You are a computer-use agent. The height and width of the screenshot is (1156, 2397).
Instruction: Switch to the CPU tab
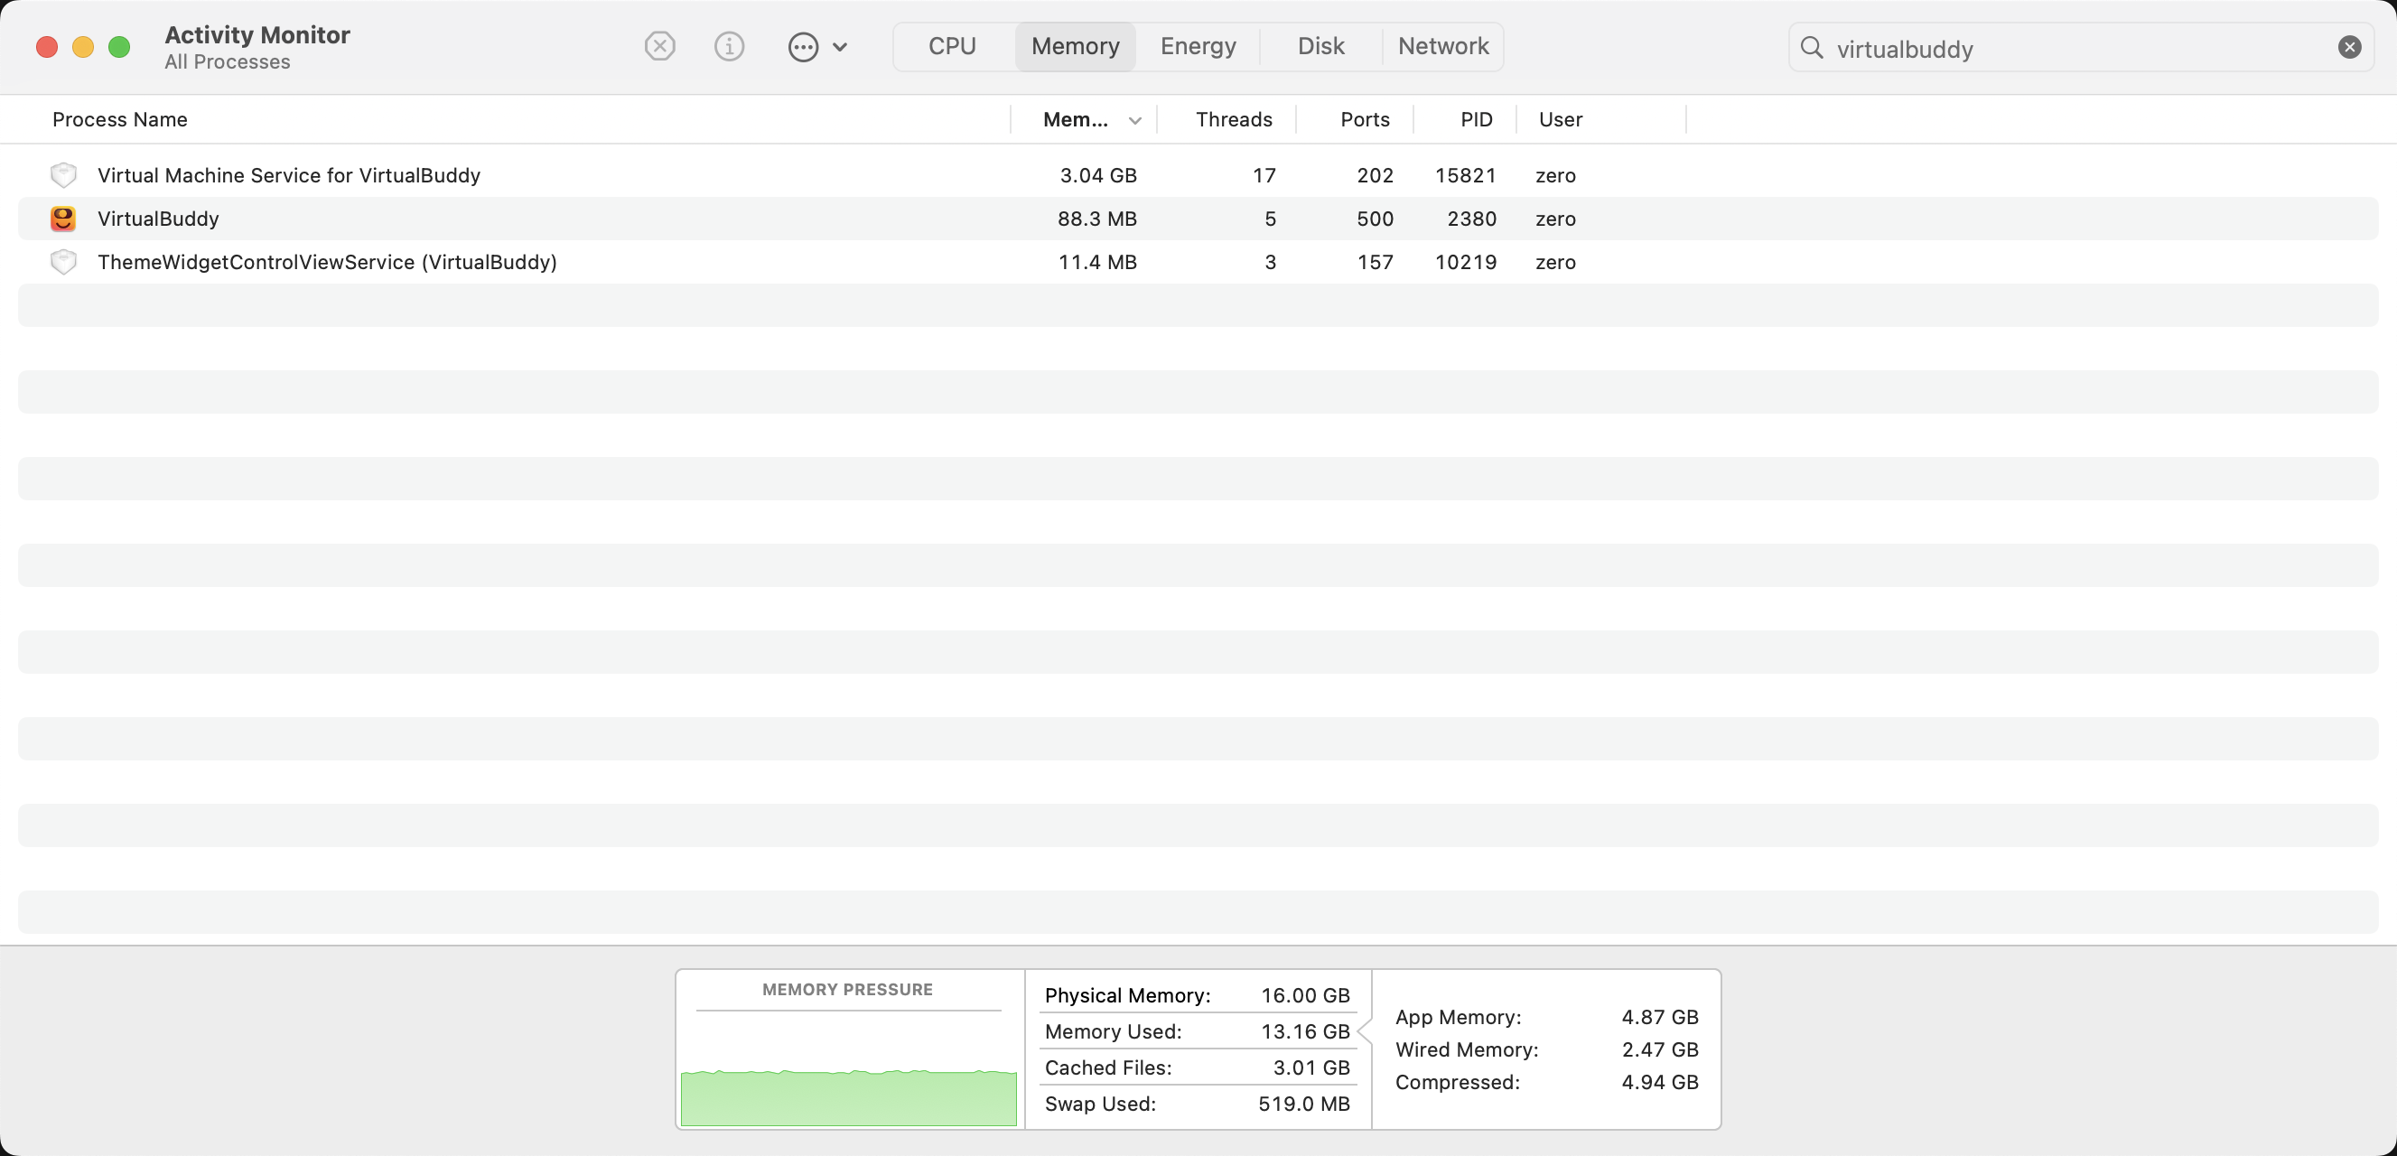(x=952, y=47)
